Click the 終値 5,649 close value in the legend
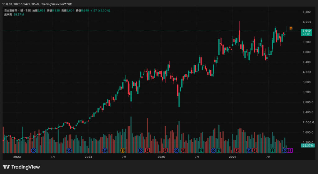The image size is (318, 174). pos(82,11)
